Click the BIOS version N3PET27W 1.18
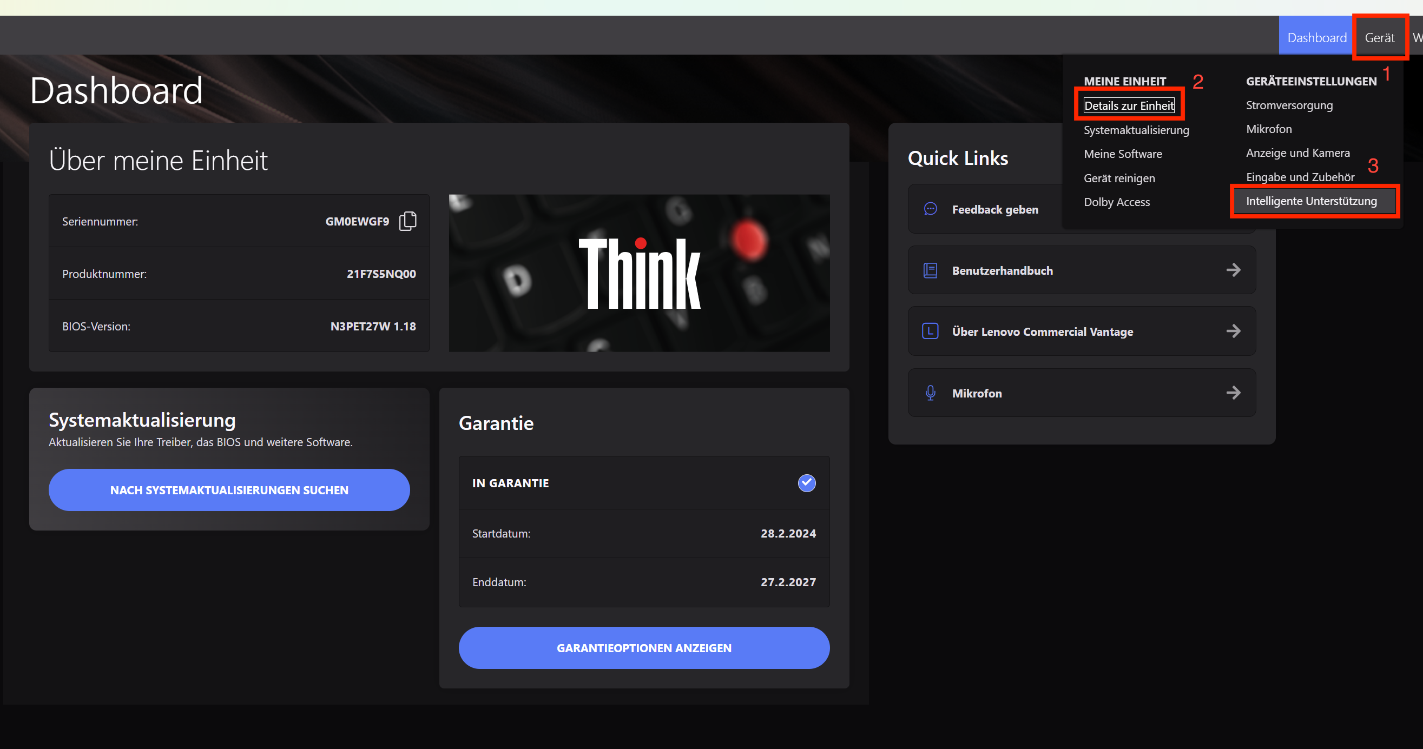Image resolution: width=1423 pixels, height=749 pixels. click(373, 326)
